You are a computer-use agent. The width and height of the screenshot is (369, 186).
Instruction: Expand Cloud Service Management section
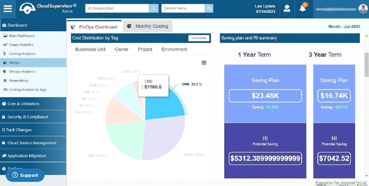click(x=33, y=143)
